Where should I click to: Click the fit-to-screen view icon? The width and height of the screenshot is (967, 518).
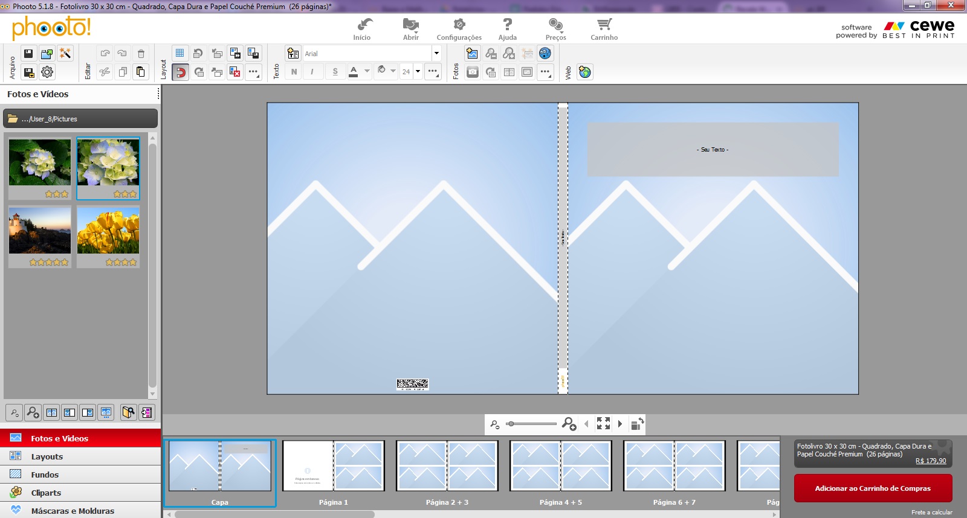603,424
